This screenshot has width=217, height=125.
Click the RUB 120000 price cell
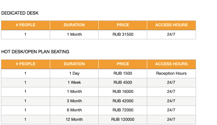coord(123,119)
